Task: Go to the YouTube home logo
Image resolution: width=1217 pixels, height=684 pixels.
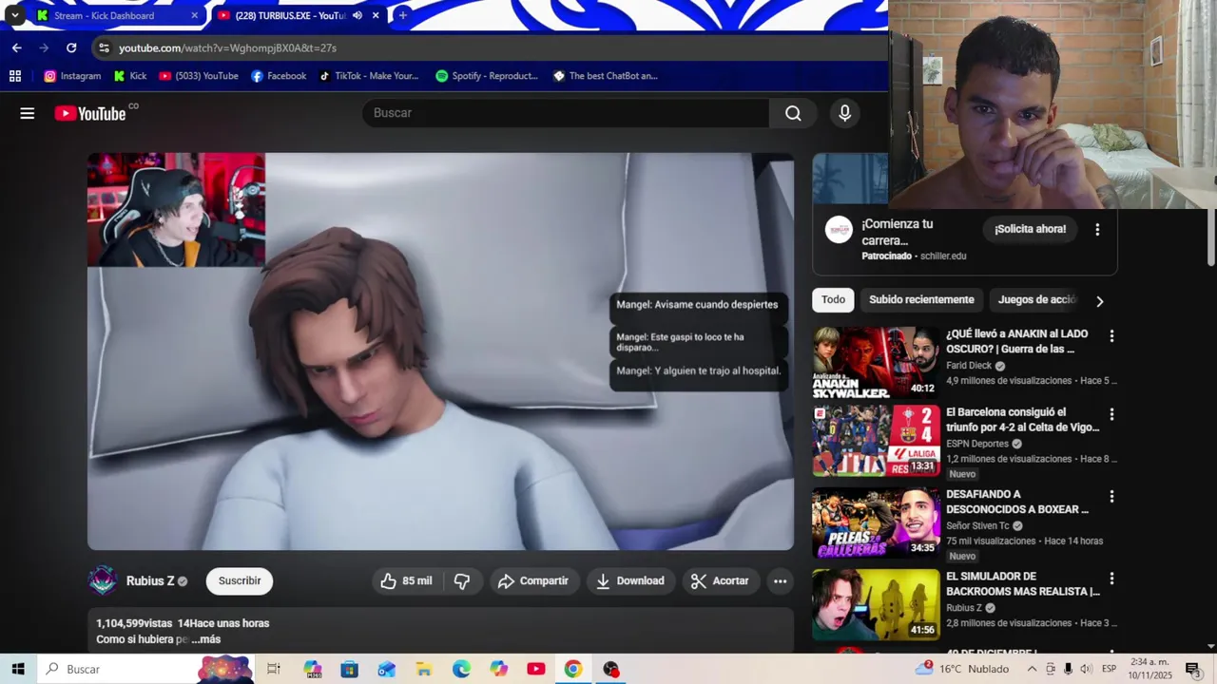Action: click(x=90, y=113)
